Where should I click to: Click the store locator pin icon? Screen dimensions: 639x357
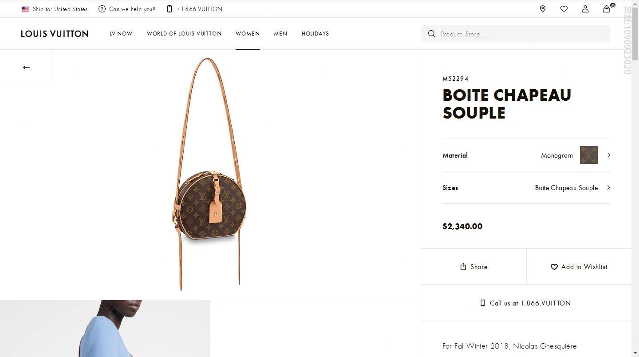click(542, 9)
